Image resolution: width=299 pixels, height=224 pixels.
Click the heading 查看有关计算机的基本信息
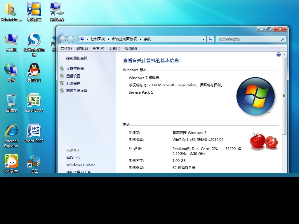click(151, 61)
